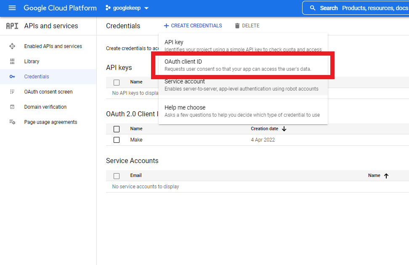This screenshot has width=409, height=265.
Task: Choose API key from the dropdown
Action: tap(243, 45)
